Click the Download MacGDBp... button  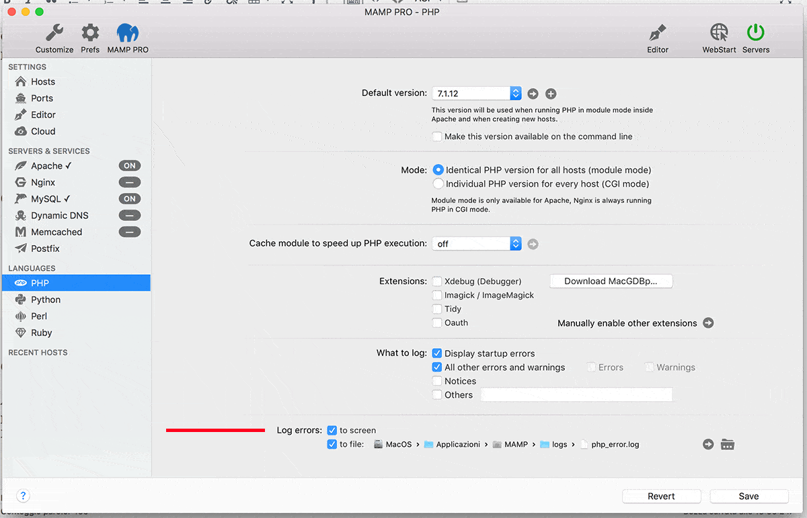pos(611,282)
